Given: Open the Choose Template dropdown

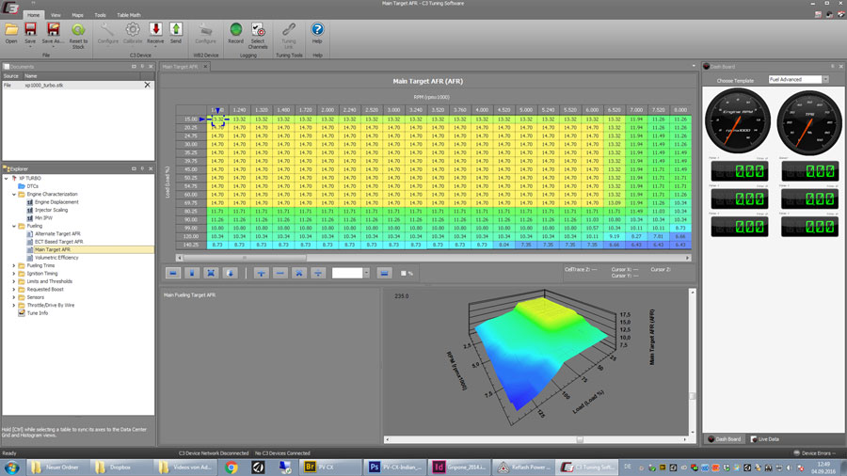Looking at the screenshot, I should (x=798, y=80).
